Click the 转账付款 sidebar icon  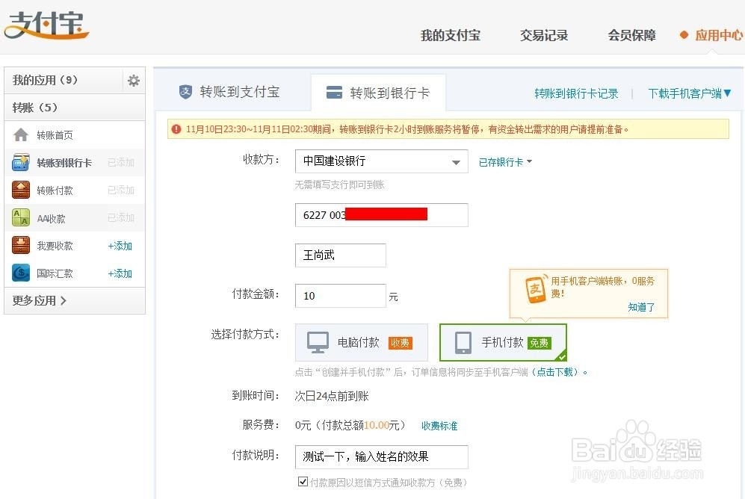coord(21,190)
